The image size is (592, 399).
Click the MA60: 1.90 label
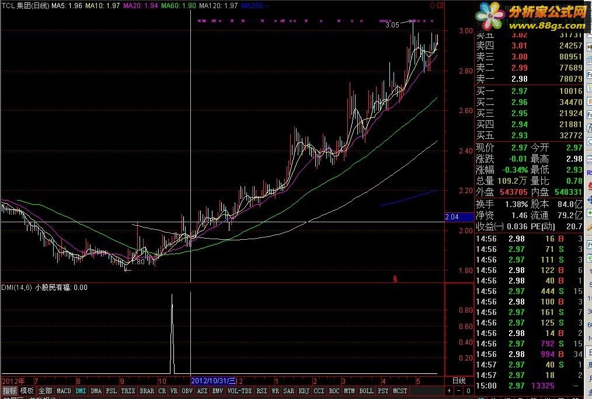pyautogui.click(x=179, y=6)
